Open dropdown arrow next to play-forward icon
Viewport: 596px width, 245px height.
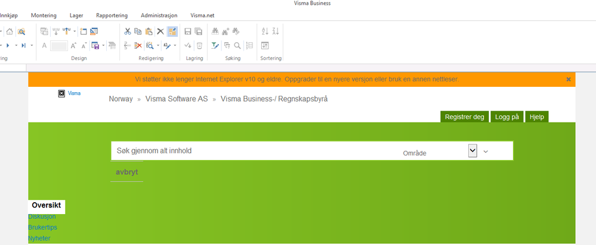pos(16,45)
